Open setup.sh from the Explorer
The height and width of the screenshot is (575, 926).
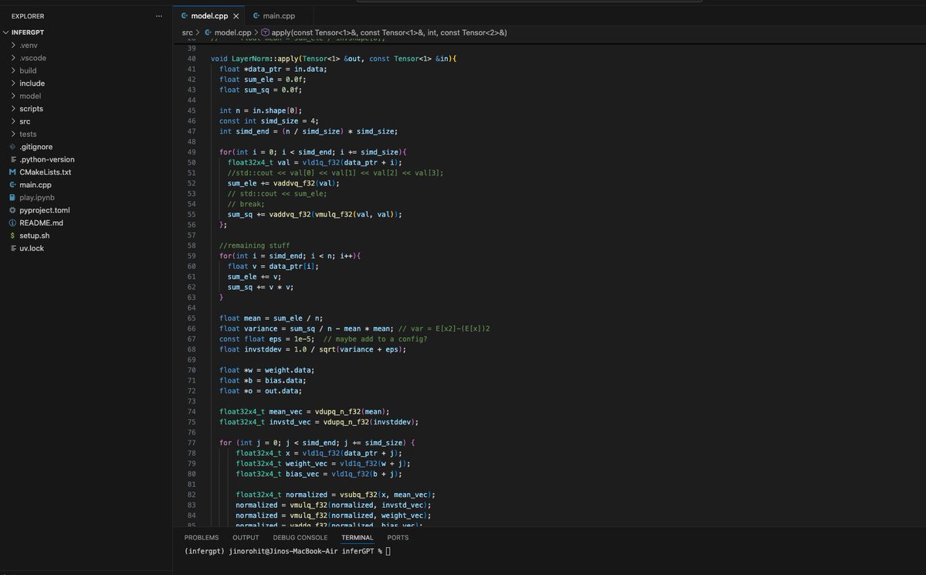point(34,236)
